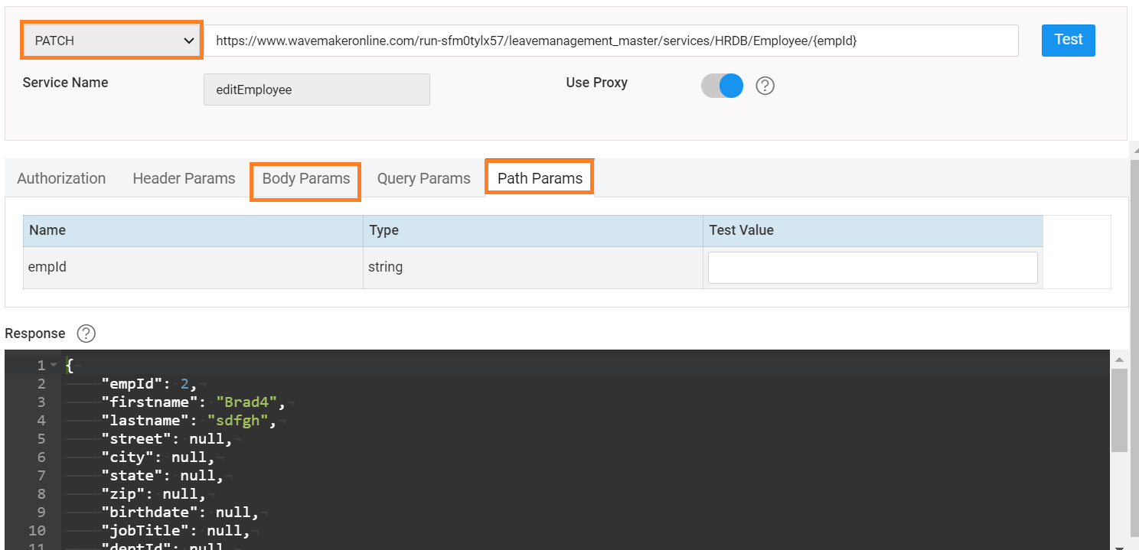Click the editEmployee Service Name field
The image size is (1139, 550).
point(316,89)
